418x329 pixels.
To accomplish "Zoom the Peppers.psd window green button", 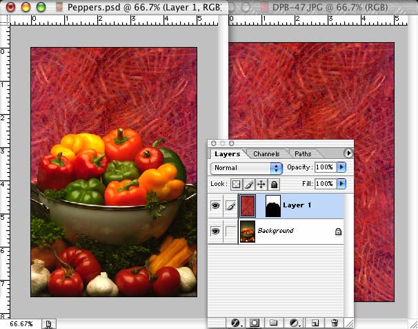I will tap(41, 7).
